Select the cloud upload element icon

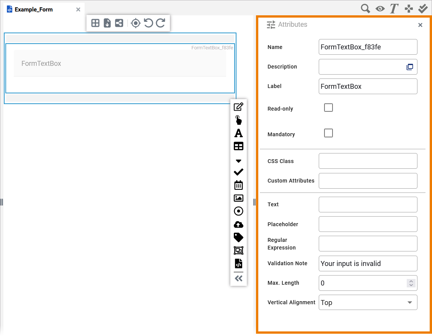(x=238, y=225)
